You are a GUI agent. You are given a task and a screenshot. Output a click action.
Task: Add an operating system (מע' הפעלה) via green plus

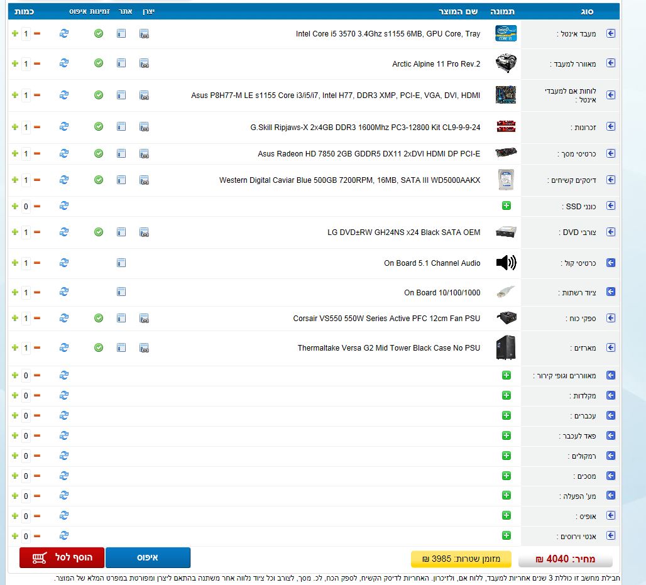coord(506,496)
